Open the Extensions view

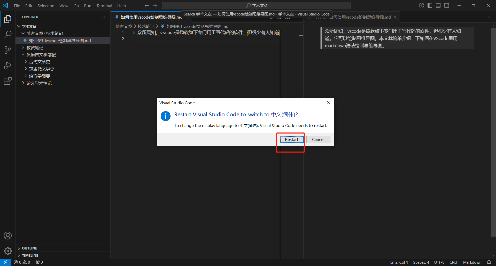point(8,81)
